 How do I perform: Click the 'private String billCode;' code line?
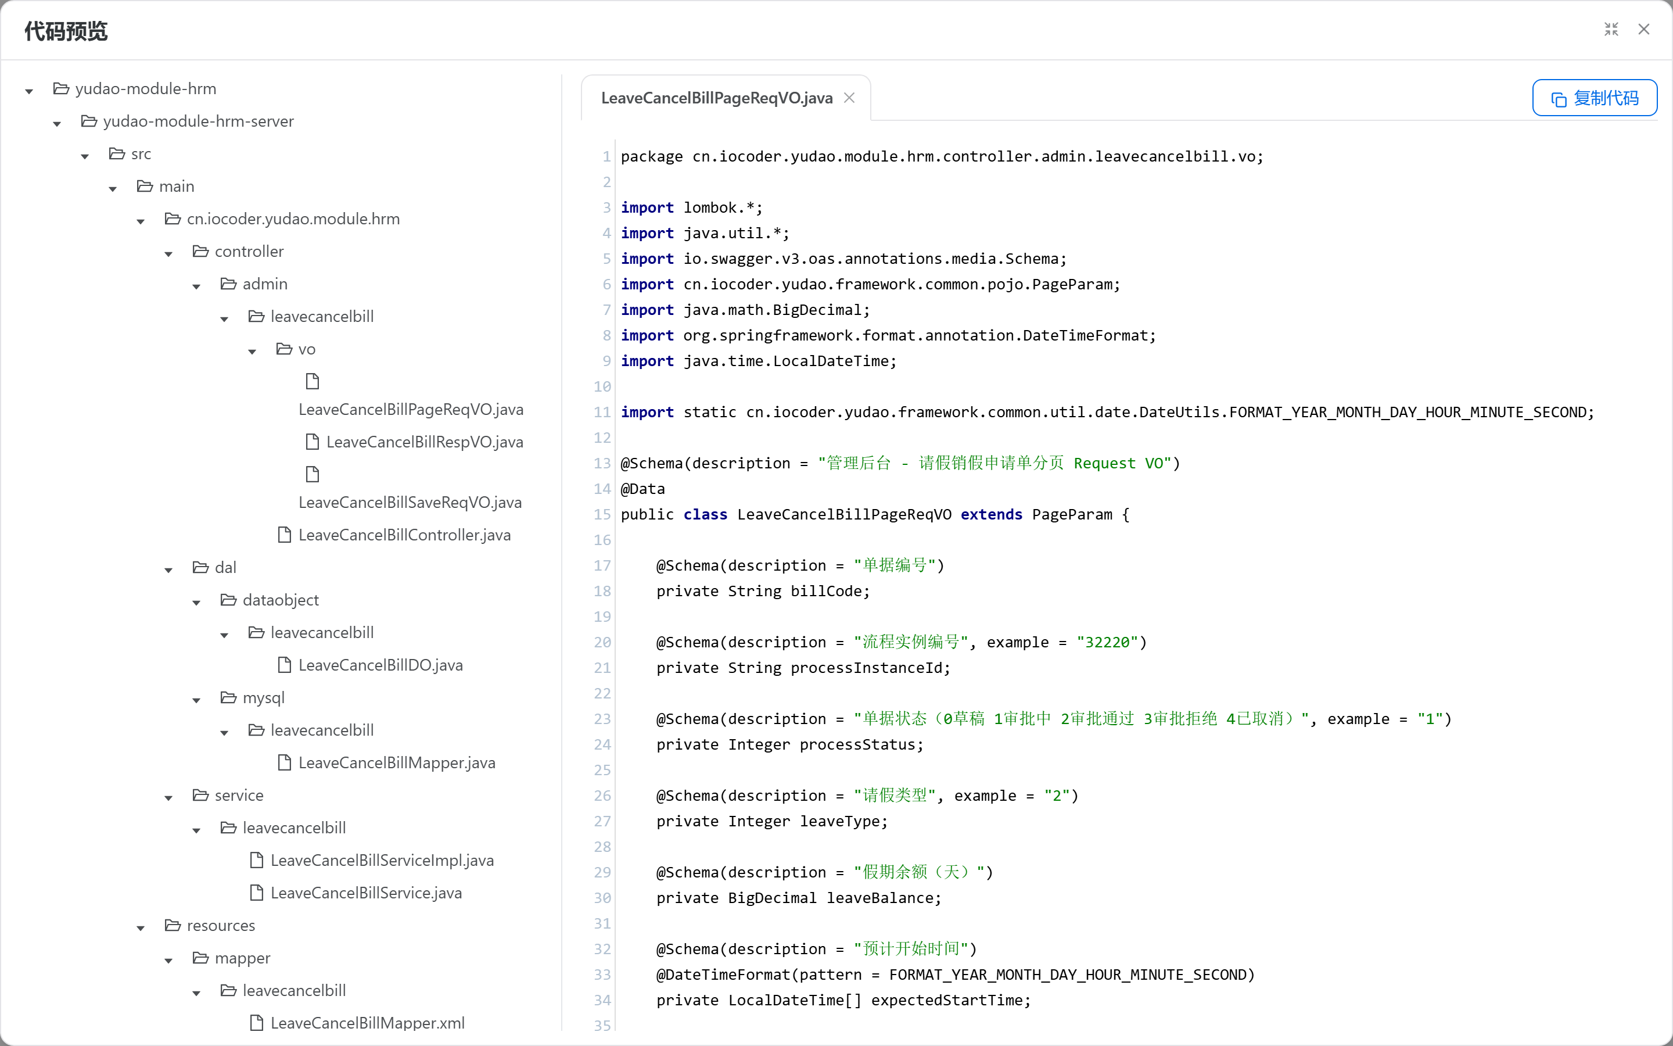pos(763,591)
